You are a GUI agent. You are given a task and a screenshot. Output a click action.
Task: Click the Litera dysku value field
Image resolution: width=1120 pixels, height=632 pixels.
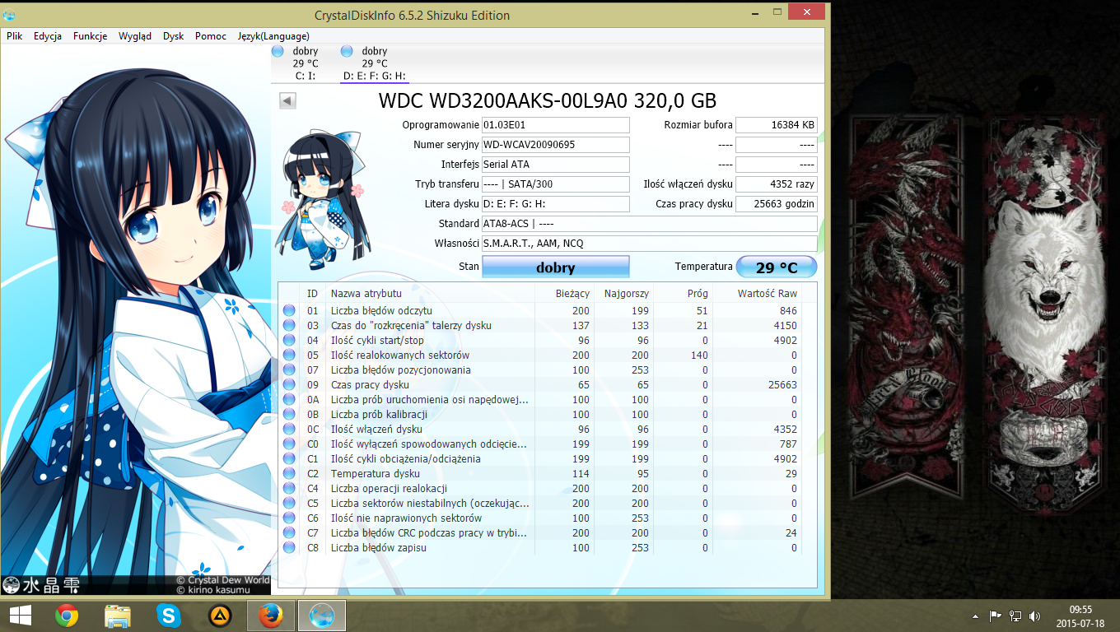(x=556, y=204)
